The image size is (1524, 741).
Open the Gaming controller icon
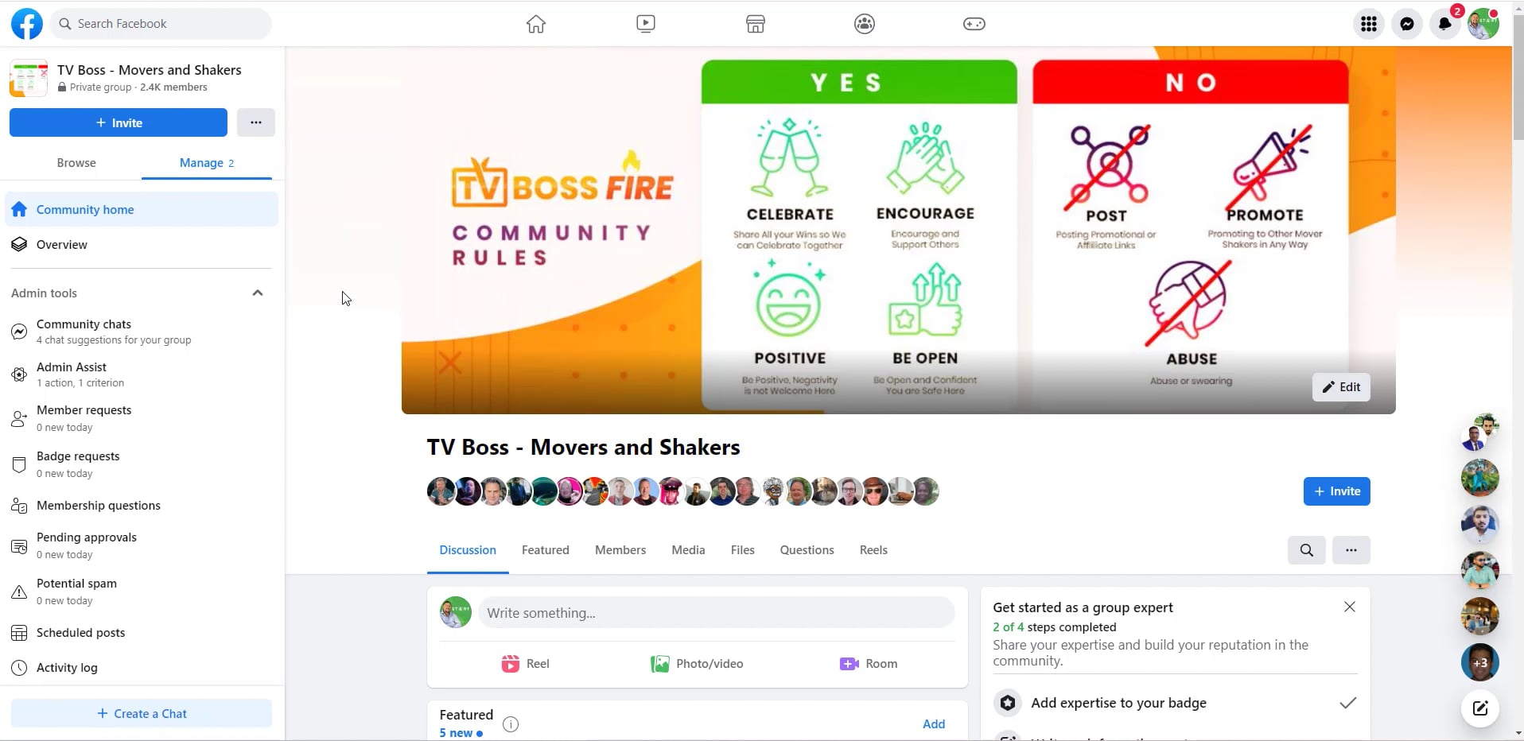click(974, 24)
